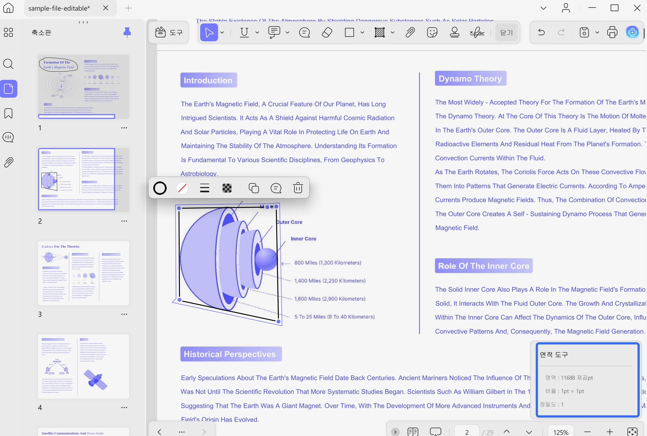Select the hatched Area measurement tool

pos(379,32)
